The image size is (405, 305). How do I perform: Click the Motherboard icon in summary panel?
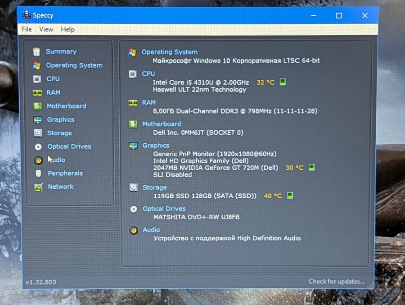(133, 124)
